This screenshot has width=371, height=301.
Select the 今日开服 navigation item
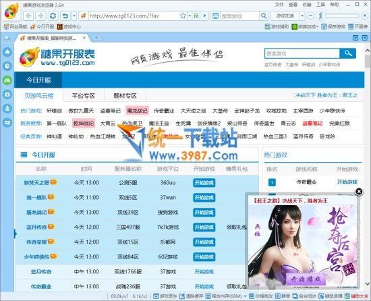(x=38, y=80)
